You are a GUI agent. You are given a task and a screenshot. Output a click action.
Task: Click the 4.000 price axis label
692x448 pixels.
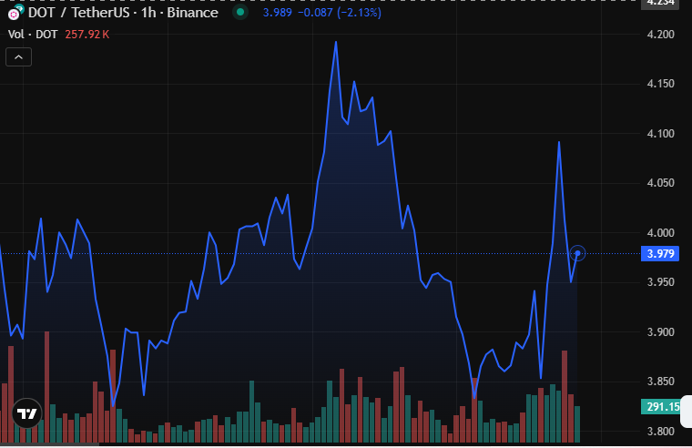pyautogui.click(x=660, y=232)
